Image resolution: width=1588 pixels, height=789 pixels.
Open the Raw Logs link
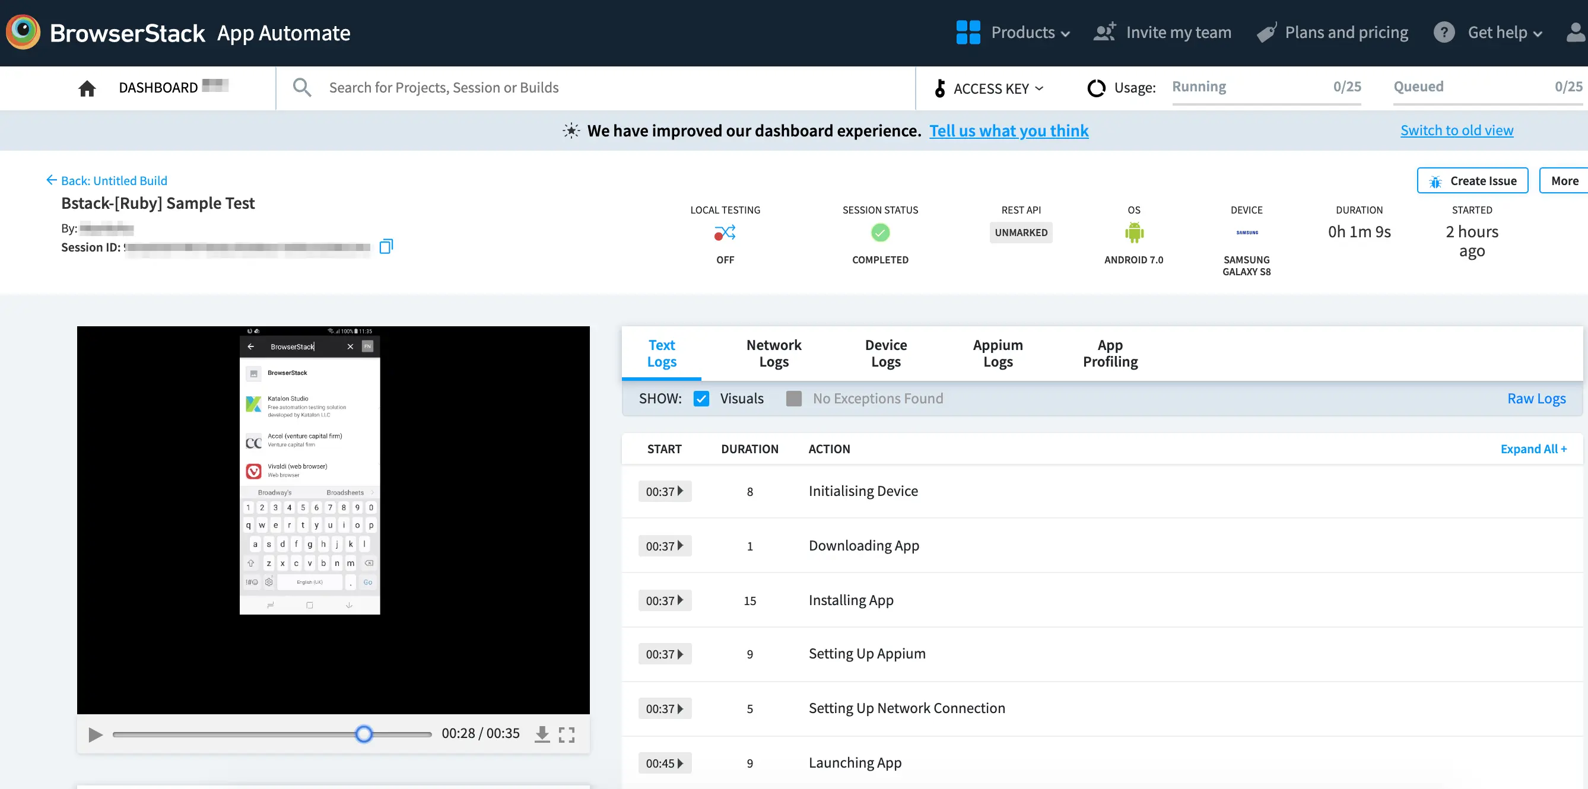pos(1536,399)
